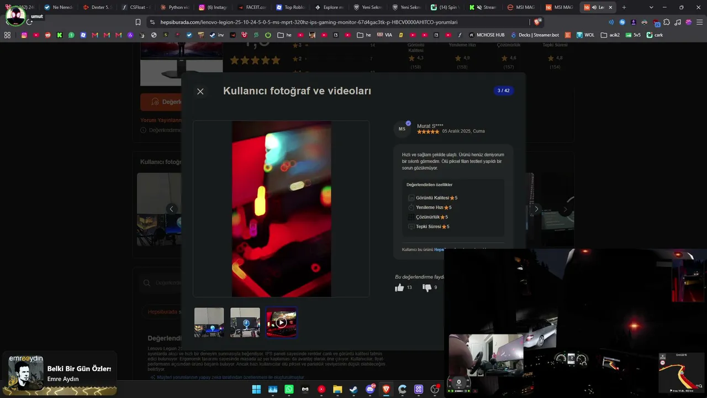Image resolution: width=707 pixels, height=398 pixels.
Task: Switch to the Instagram tab
Action: [213, 7]
